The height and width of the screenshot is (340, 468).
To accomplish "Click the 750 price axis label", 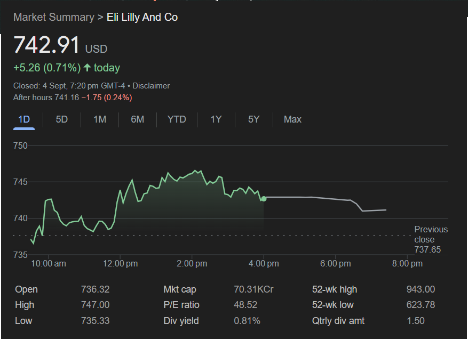I will click(20, 145).
